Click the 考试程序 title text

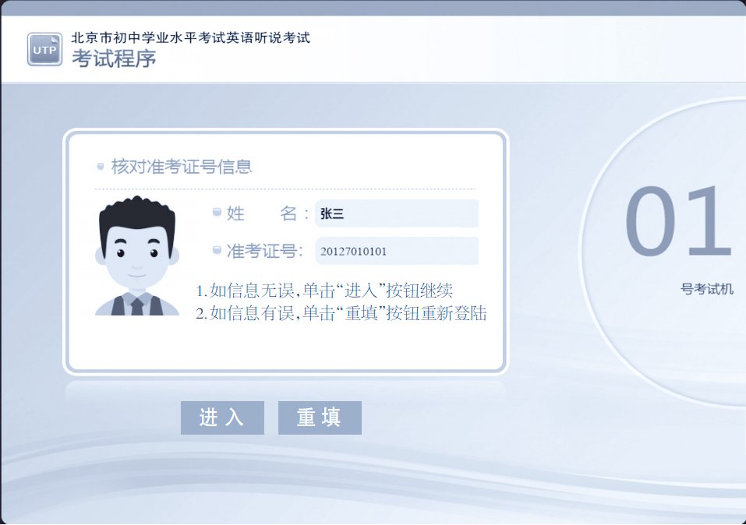(114, 58)
